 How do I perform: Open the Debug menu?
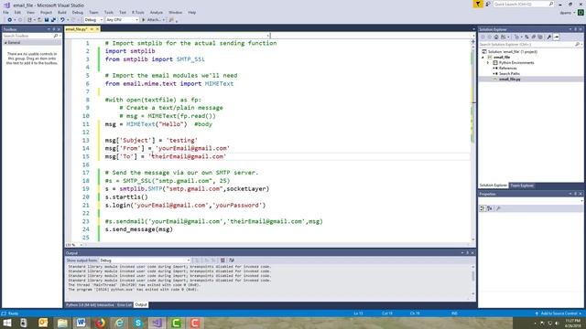(77, 12)
